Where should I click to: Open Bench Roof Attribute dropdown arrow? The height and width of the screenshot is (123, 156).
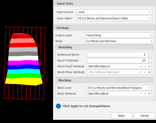(x=141, y=66)
